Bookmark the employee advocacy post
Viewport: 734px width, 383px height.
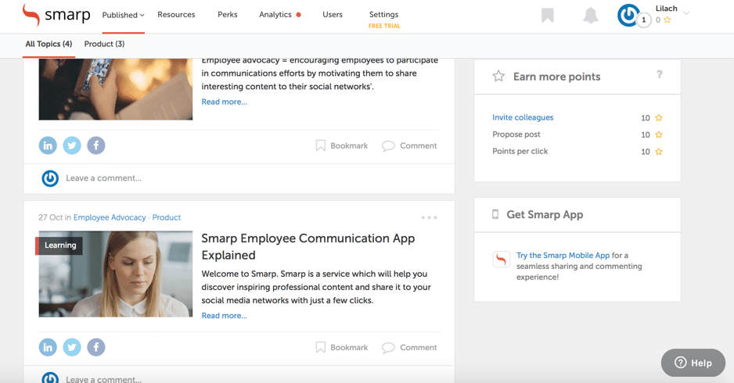[x=342, y=145]
